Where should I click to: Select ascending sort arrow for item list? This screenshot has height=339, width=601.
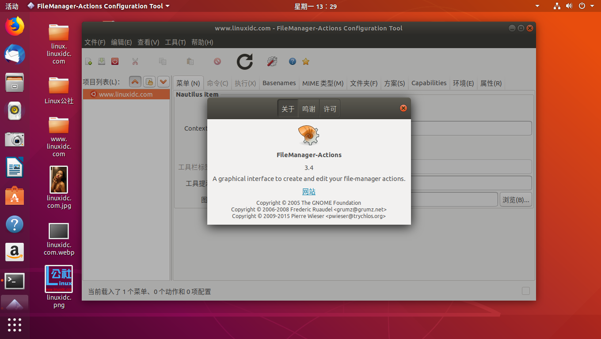point(136,82)
